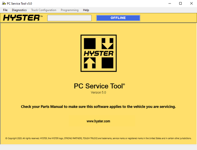Screen dimensions: 197x150
Task: Click the PC Service Tool v5.0 window title
Action: point(19,3)
